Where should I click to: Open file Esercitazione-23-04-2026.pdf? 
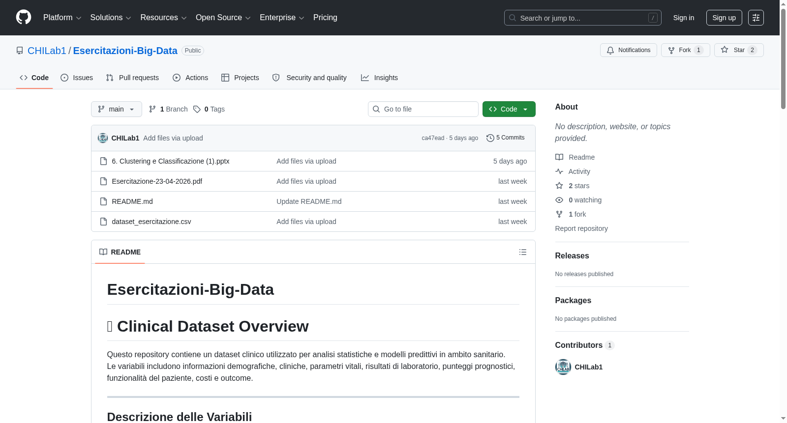pos(157,181)
